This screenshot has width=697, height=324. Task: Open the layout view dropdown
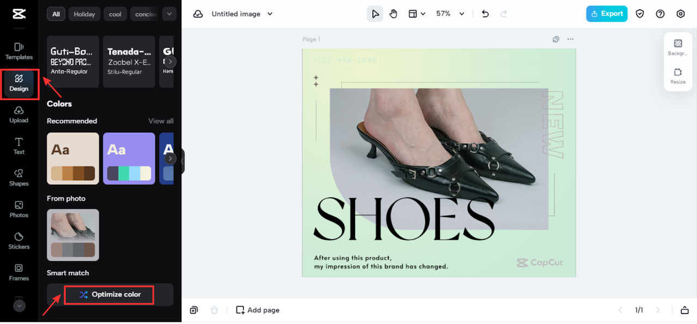pyautogui.click(x=417, y=14)
